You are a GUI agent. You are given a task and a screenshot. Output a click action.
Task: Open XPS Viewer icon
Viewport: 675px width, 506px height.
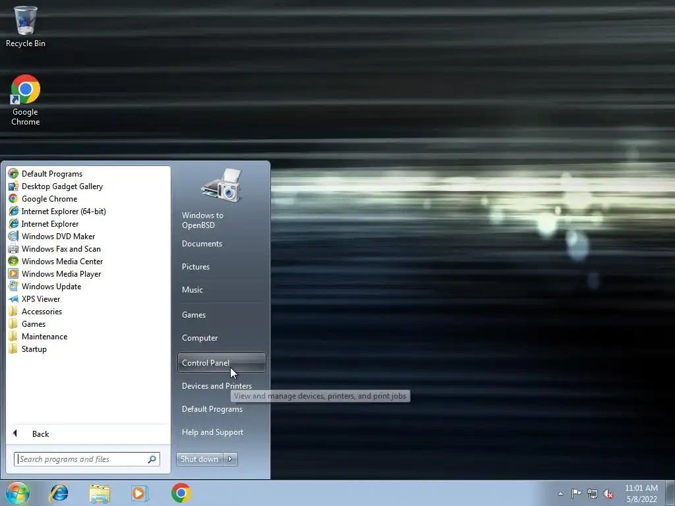click(x=13, y=298)
